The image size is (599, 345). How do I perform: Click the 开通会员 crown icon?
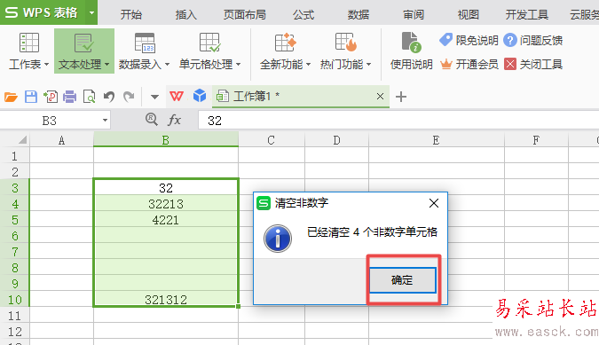[445, 64]
